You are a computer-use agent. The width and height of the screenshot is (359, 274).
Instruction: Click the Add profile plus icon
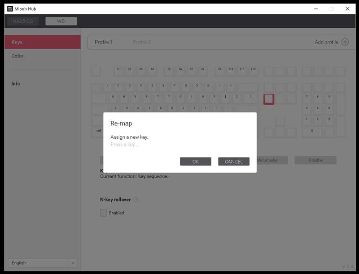pyautogui.click(x=345, y=42)
